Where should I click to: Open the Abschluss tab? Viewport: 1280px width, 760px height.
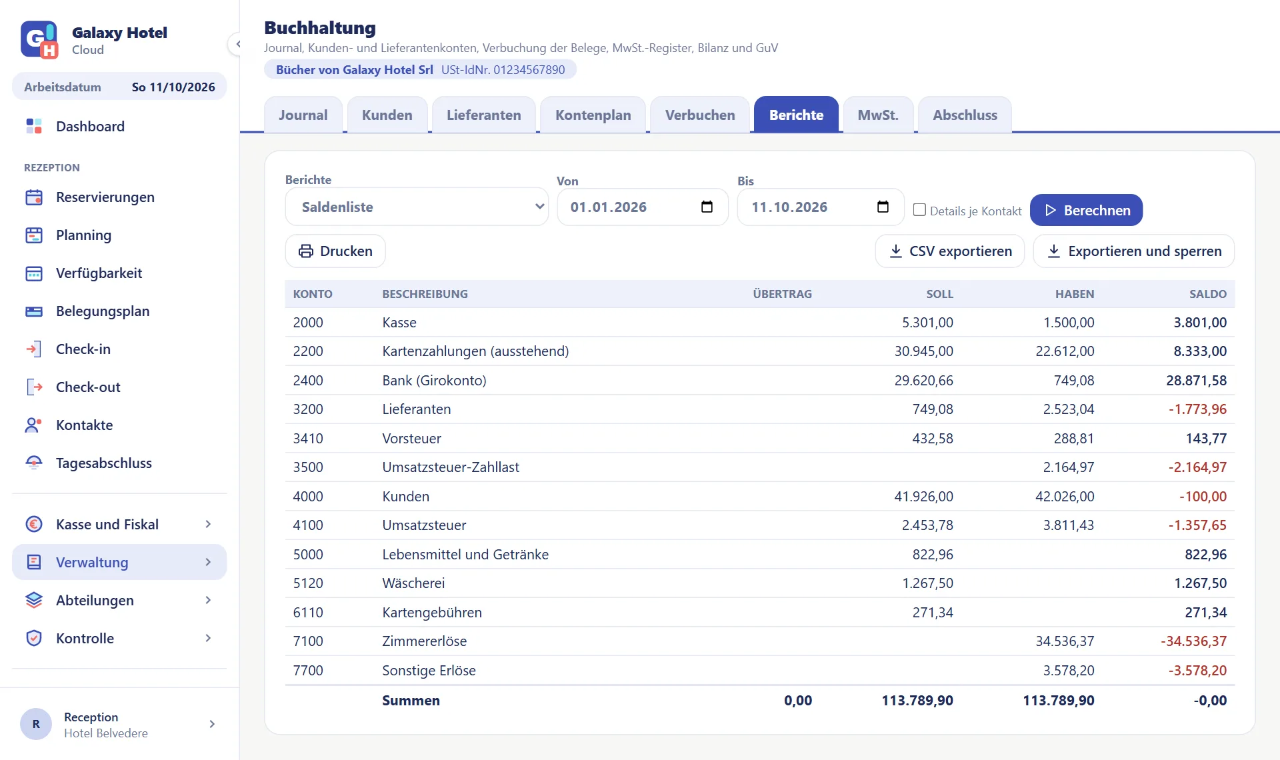[965, 115]
